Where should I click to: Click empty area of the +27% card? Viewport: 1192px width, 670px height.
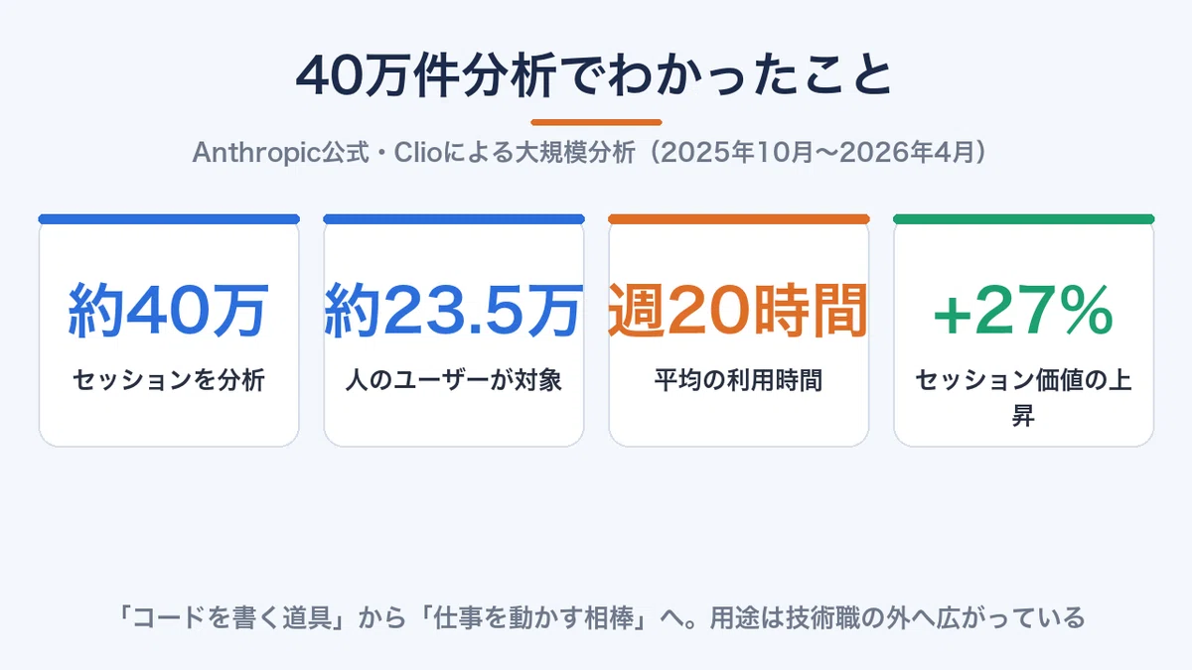(1023, 253)
